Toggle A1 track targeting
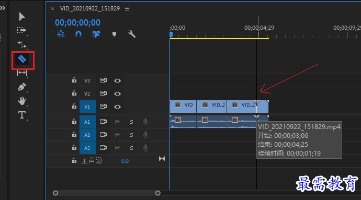Screen dimensions: 361x200 [88, 122]
